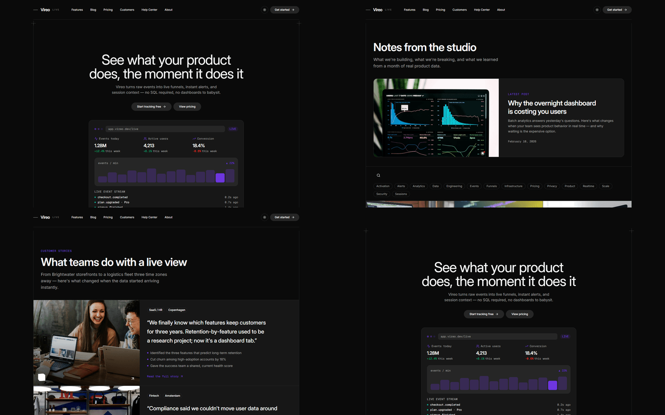The height and width of the screenshot is (415, 665).
Task: Click the Copenhagen story tag
Action: tap(177, 310)
